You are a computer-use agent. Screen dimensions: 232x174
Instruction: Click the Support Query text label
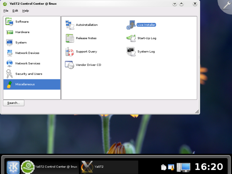click(86, 51)
